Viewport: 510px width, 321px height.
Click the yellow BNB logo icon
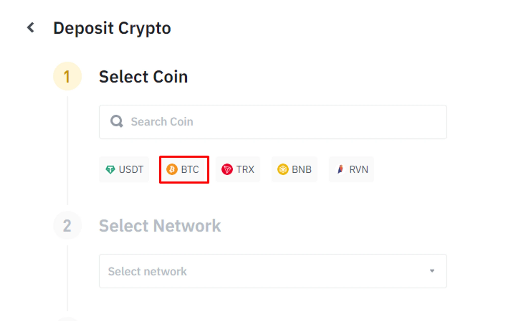[x=283, y=169]
